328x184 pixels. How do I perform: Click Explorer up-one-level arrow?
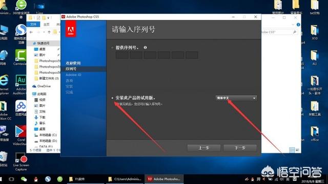(x=49, y=32)
